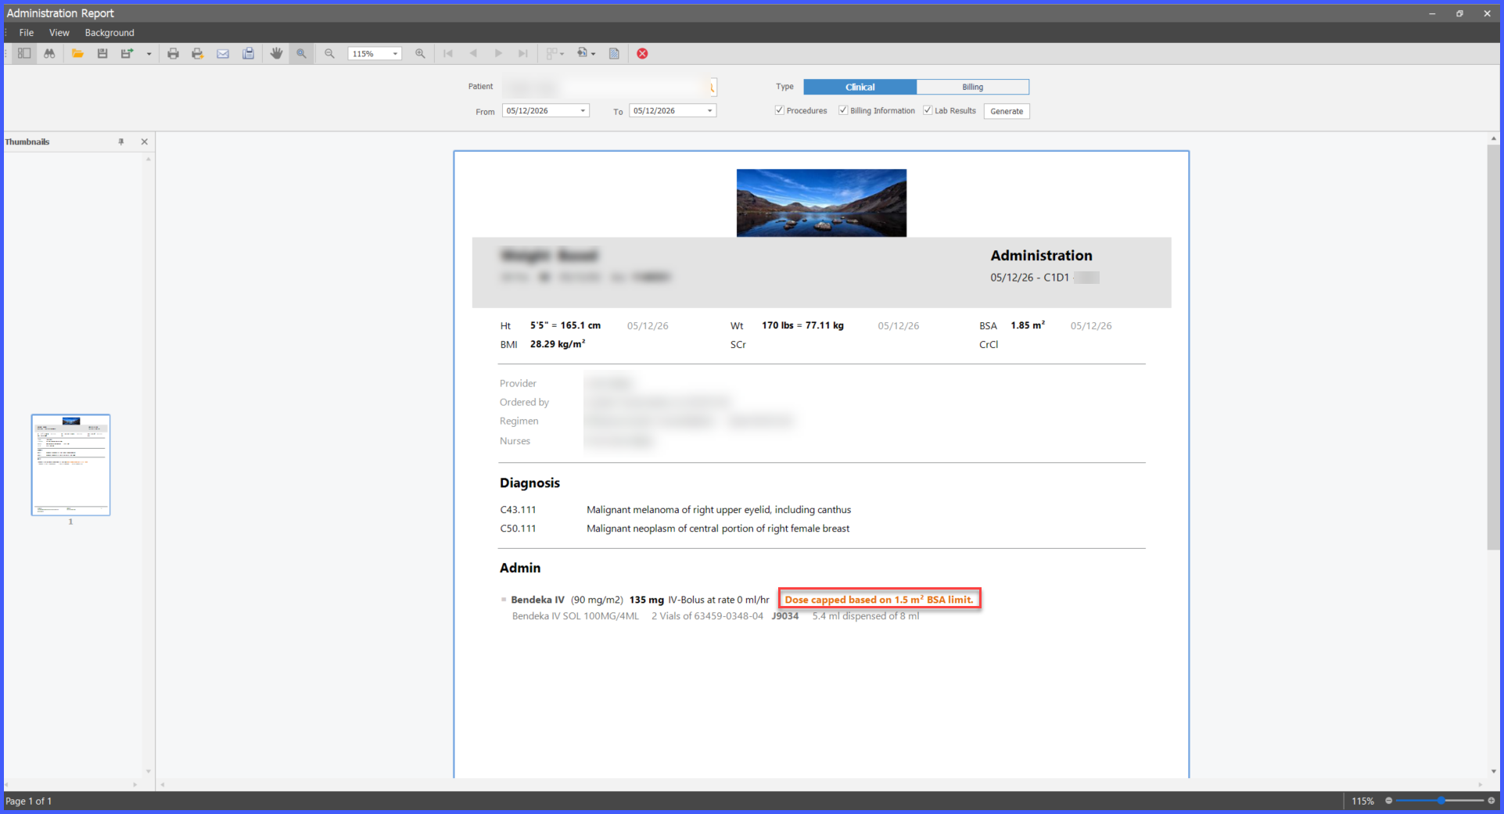Click the Generate button
The width and height of the screenshot is (1504, 814).
[x=1007, y=111]
